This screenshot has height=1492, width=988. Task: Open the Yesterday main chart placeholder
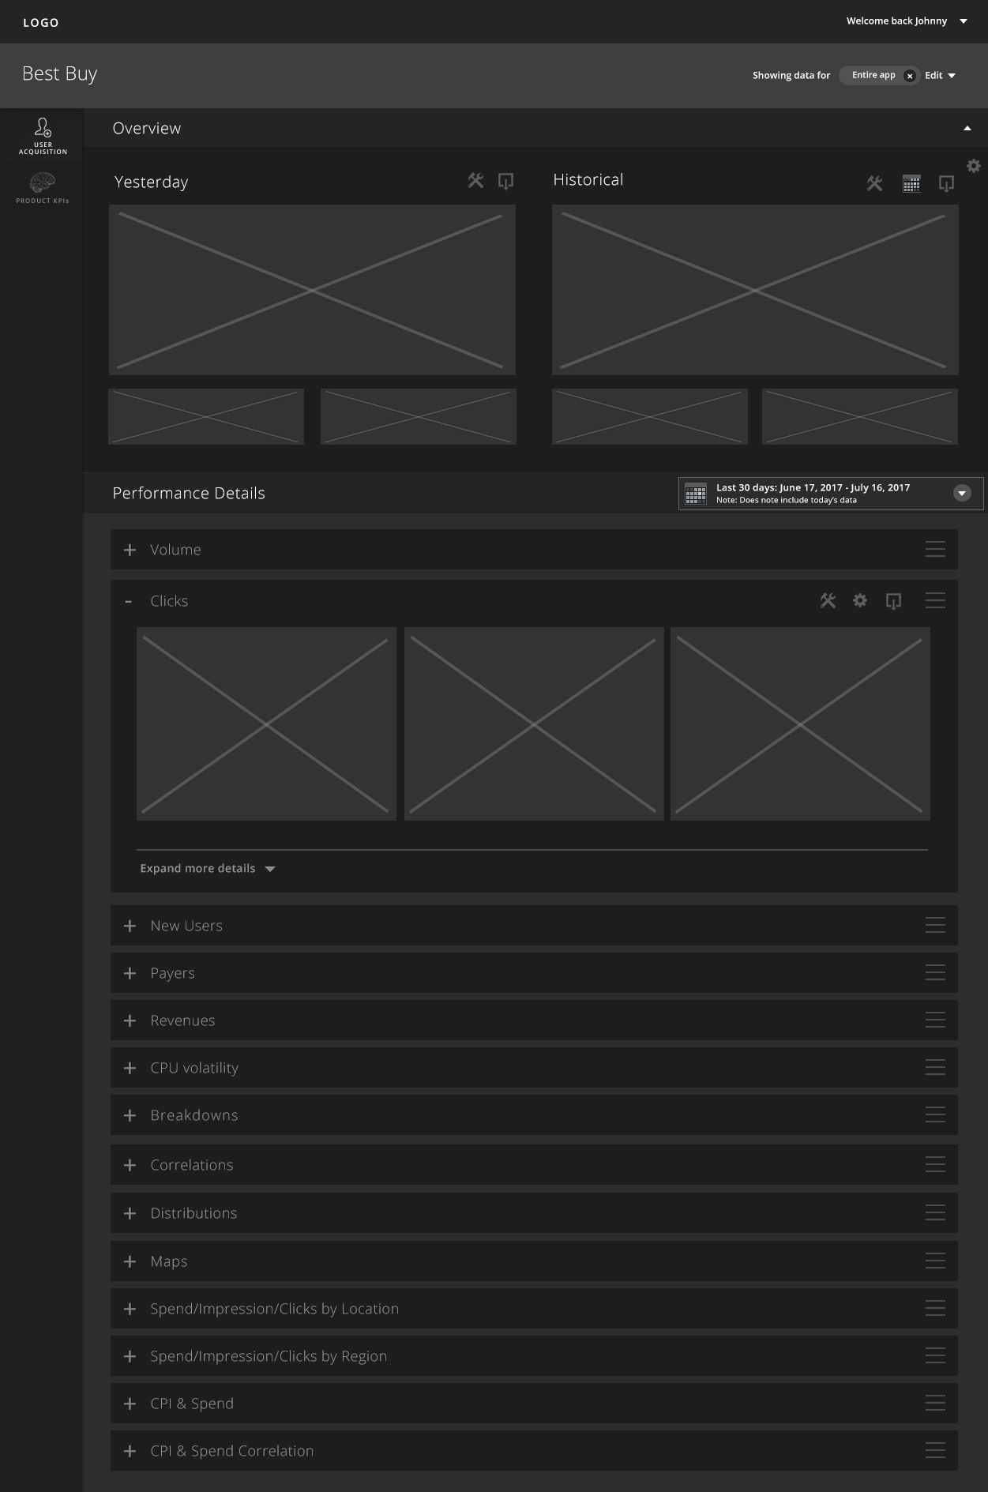pyautogui.click(x=312, y=290)
